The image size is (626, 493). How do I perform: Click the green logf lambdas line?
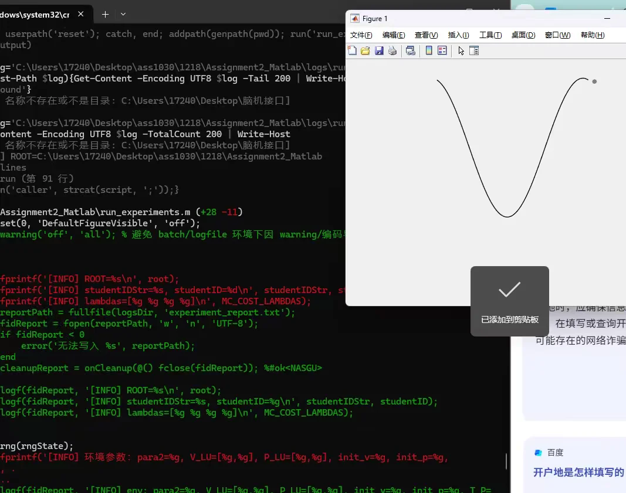click(x=177, y=413)
